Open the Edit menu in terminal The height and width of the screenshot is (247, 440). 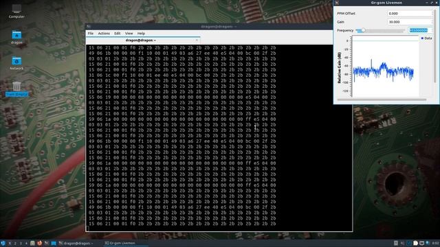click(118, 34)
